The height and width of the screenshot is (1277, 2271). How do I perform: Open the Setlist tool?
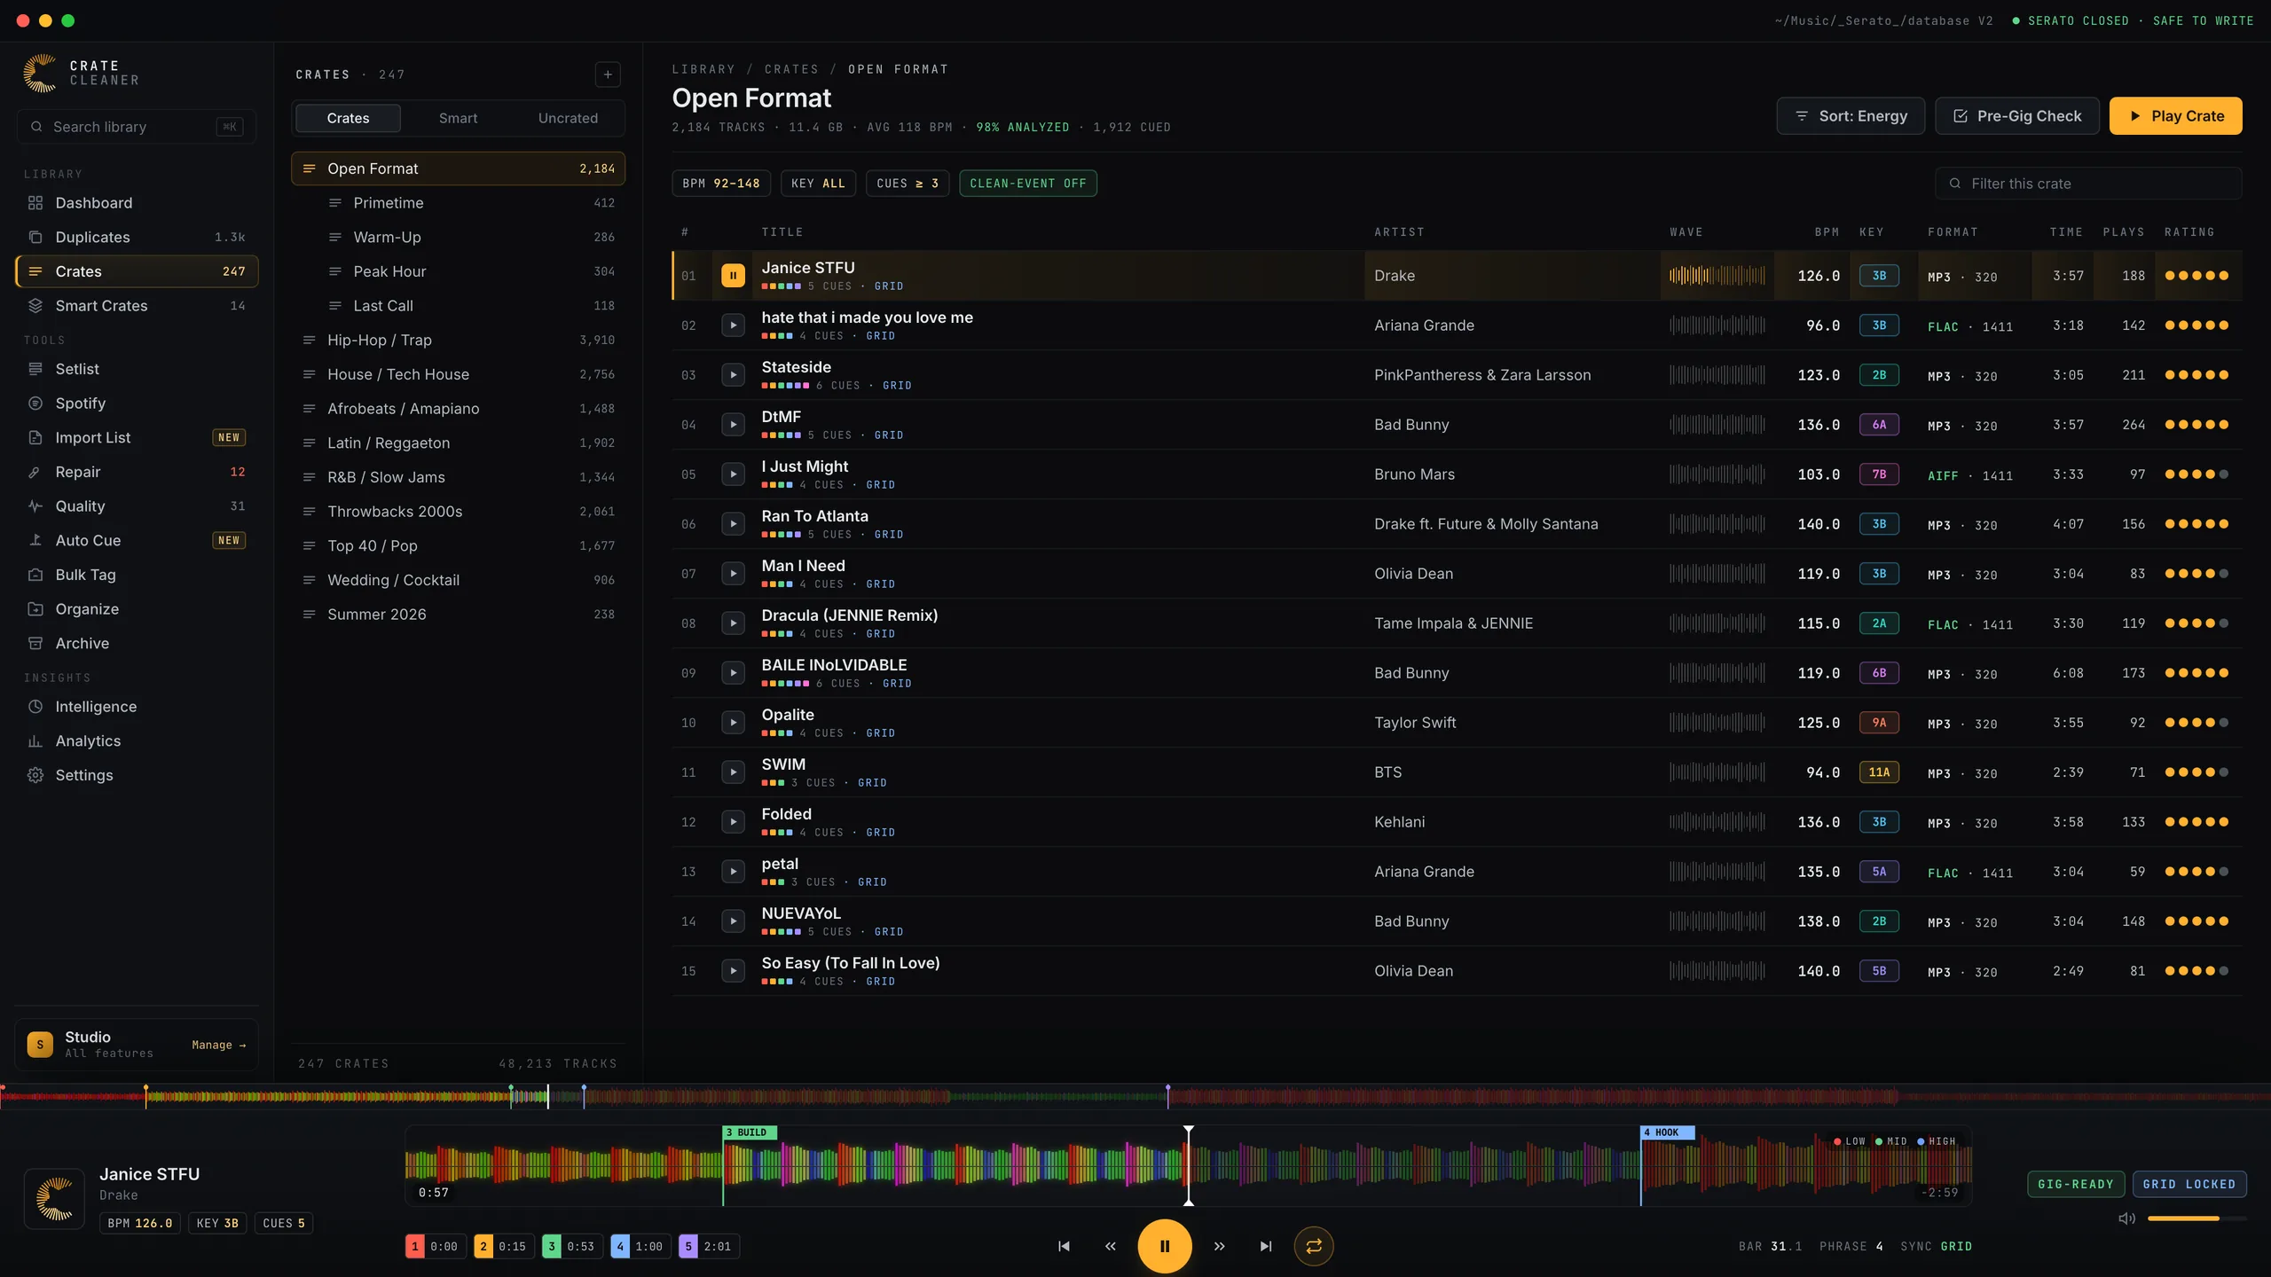(137, 369)
